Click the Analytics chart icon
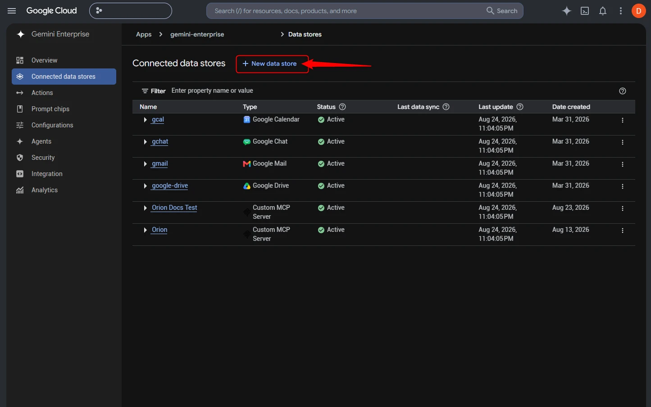 coord(20,190)
